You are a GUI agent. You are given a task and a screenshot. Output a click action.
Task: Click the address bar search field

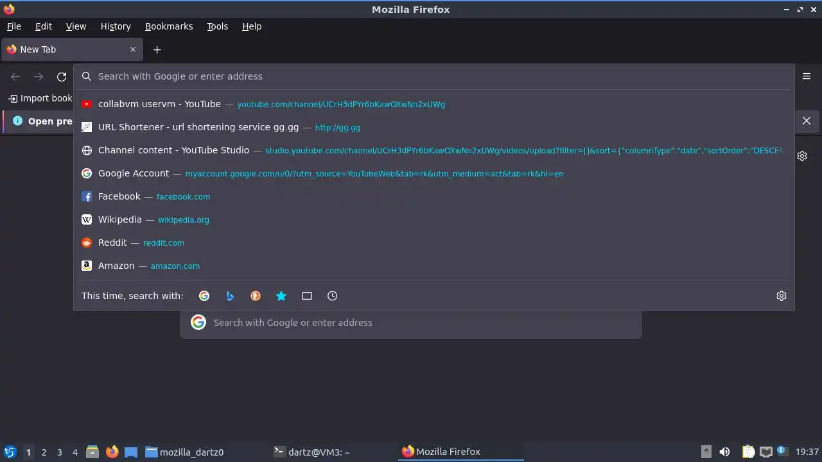(434, 76)
